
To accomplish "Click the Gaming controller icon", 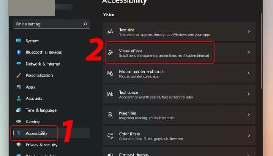I will click(x=19, y=122).
